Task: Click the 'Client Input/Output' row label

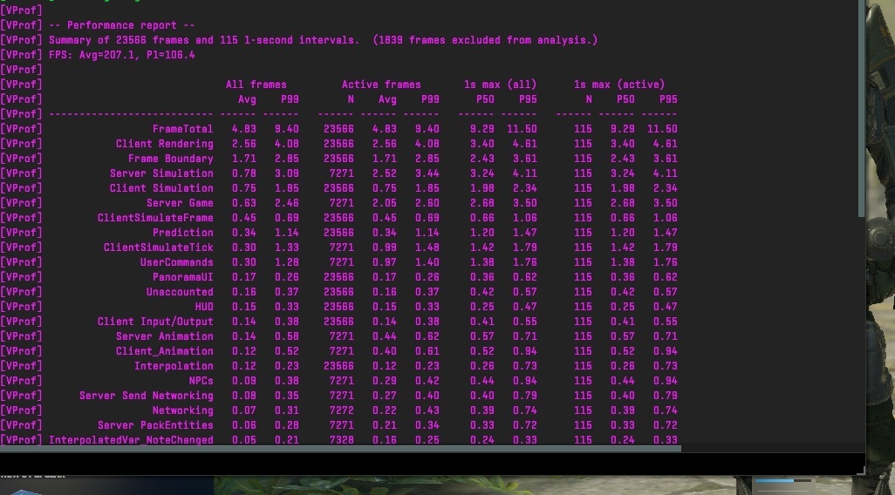Action: pyautogui.click(x=155, y=322)
